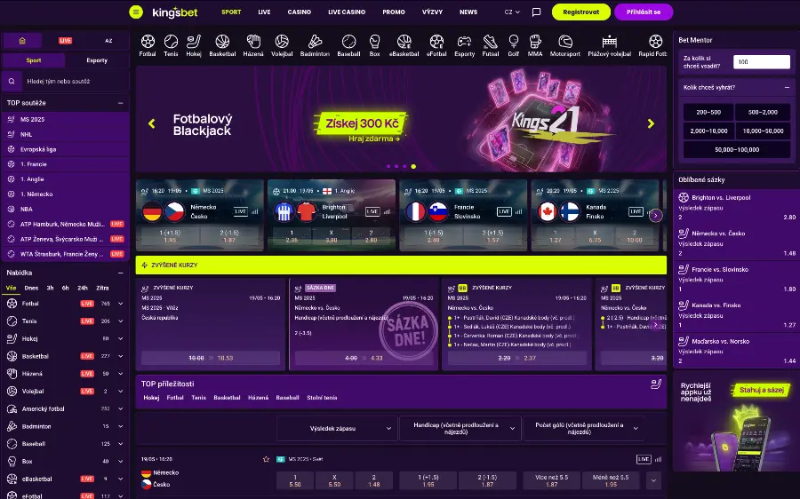Filter offers by 24h
Screen dimensions: 800x499
tap(82, 288)
